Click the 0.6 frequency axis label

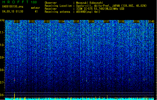(x=2, y=95)
